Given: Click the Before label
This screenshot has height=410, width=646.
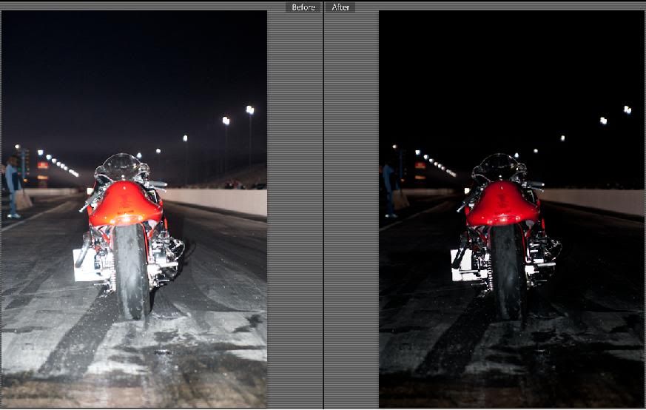Looking at the screenshot, I should click(303, 7).
